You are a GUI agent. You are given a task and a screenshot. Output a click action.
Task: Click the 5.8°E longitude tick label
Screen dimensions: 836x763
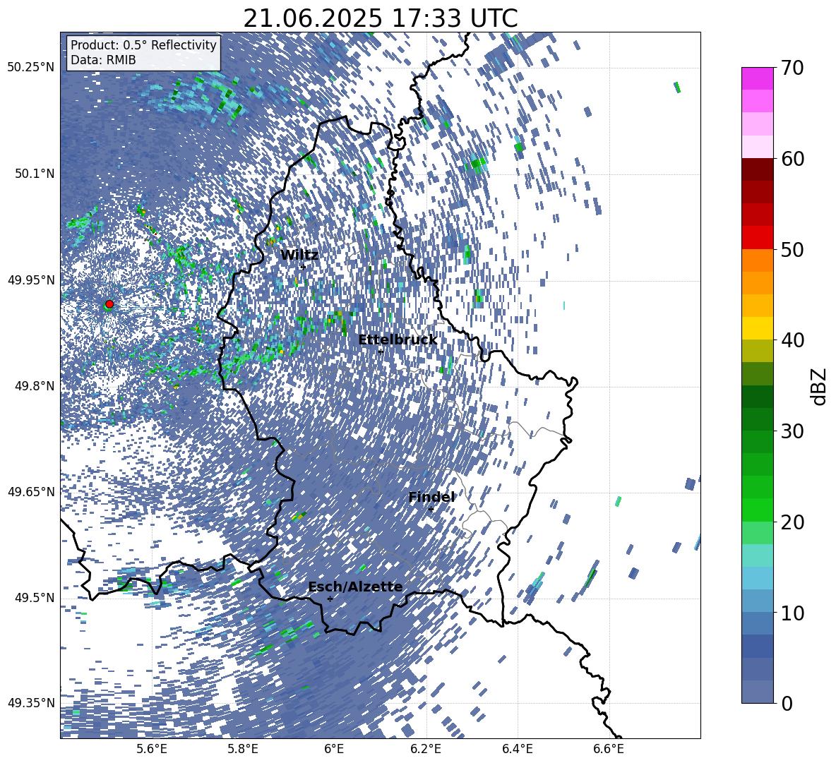(x=243, y=749)
